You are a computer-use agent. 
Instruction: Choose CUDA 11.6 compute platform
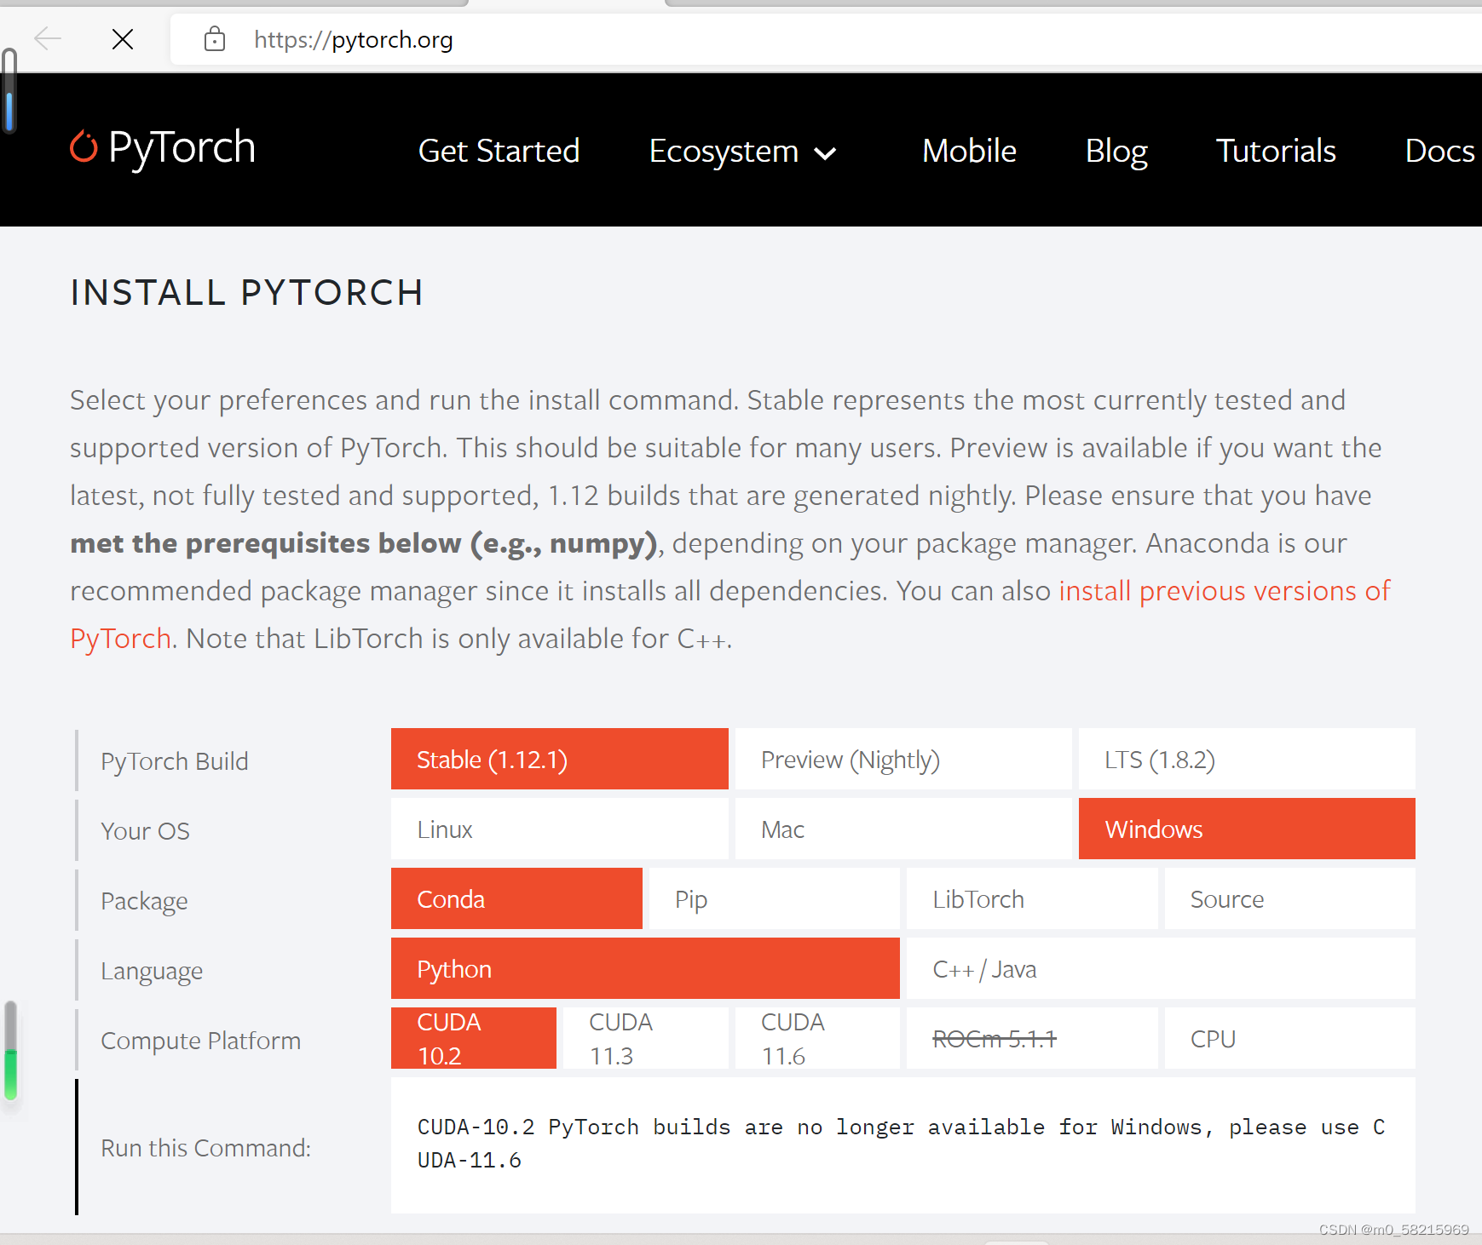pos(817,1038)
